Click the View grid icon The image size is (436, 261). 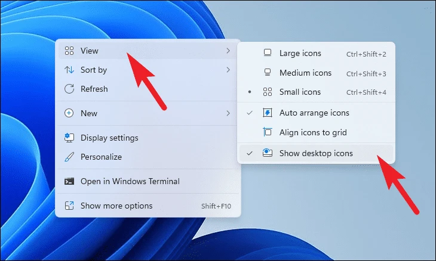coord(69,51)
